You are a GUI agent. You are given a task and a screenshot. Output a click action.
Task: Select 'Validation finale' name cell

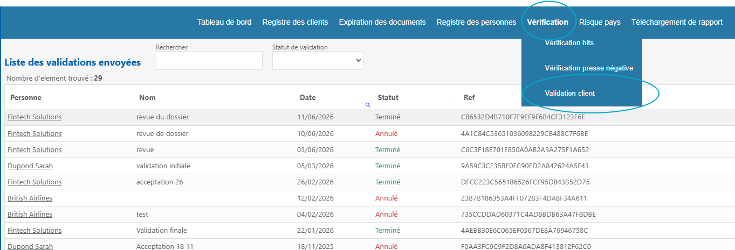(162, 230)
